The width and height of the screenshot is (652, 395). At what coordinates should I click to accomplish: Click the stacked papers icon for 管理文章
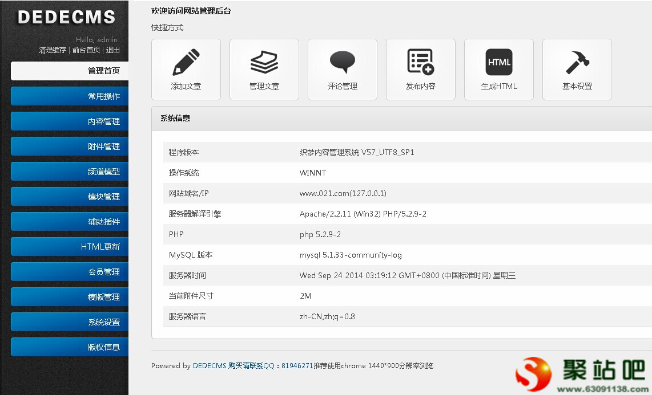coord(264,62)
